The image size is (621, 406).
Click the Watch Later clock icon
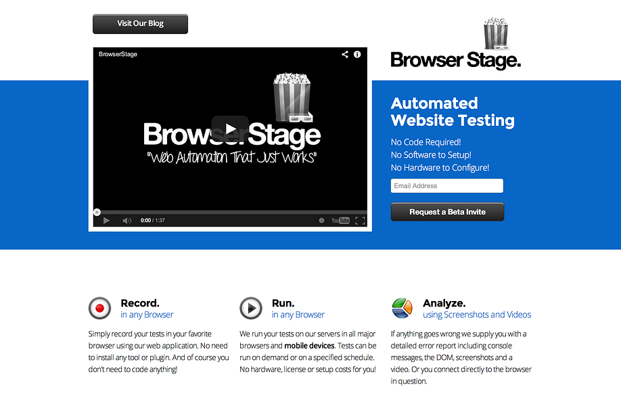coord(321,221)
